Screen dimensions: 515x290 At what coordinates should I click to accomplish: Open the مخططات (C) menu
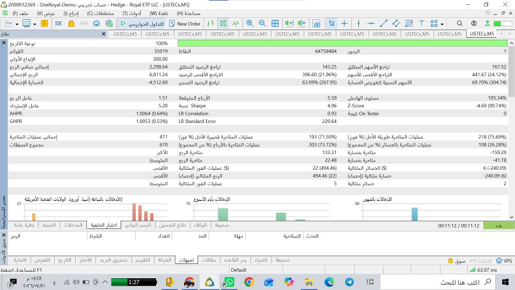point(100,13)
